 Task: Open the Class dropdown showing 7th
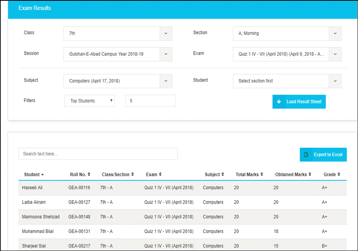point(118,34)
